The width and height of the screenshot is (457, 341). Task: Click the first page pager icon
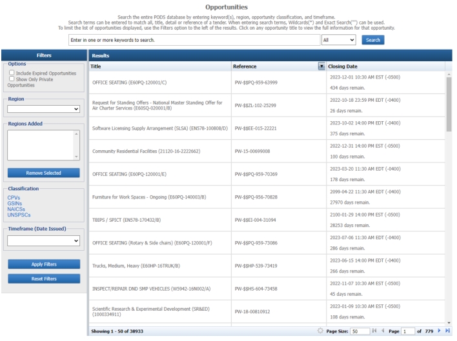[374, 331]
